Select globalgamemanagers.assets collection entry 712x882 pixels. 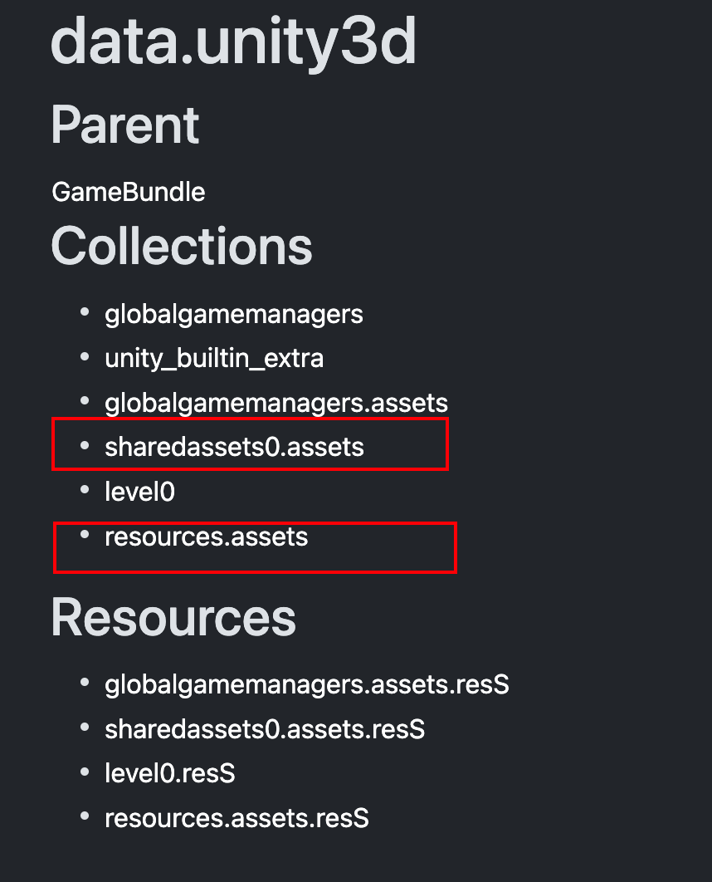(276, 403)
